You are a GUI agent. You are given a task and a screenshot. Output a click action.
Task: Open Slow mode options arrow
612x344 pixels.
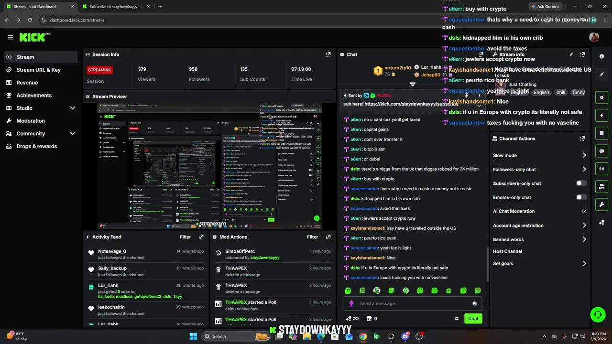(x=584, y=155)
